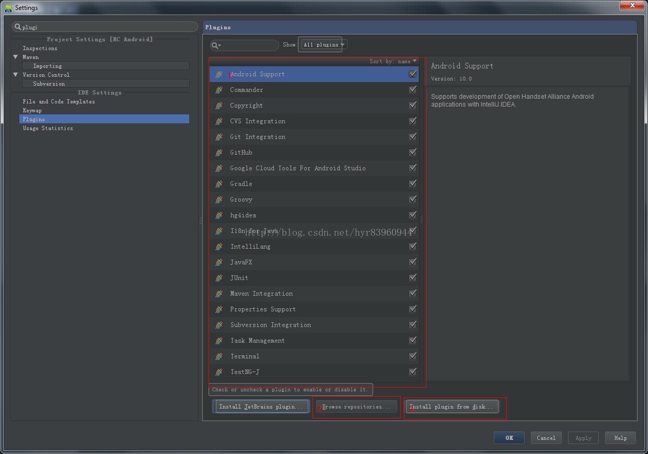
Task: Uncheck the Terminal plugin checkbox
Action: 413,356
